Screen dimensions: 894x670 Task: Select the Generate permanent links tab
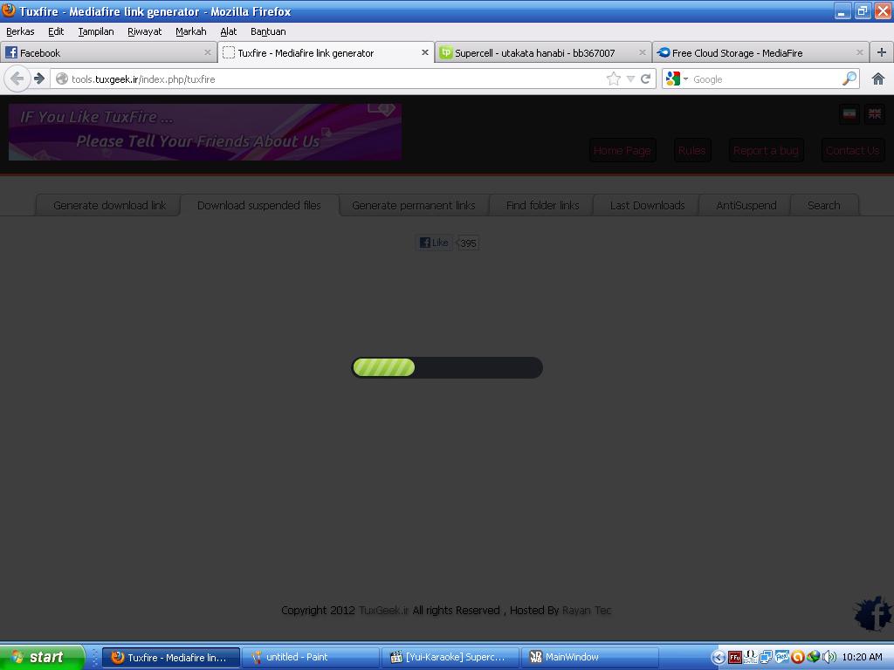click(x=413, y=205)
